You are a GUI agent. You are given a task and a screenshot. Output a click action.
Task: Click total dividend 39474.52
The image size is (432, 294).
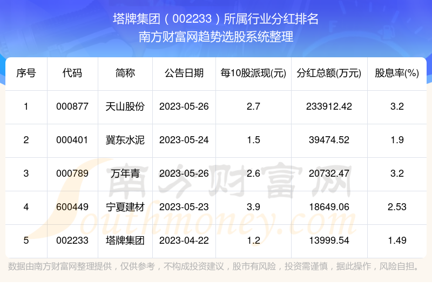click(329, 140)
